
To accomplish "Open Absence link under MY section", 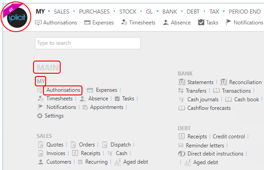I will point(98,99).
